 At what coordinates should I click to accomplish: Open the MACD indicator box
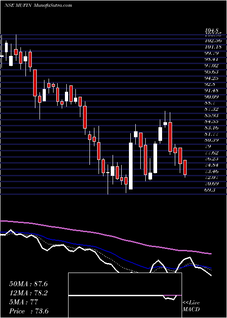coord(125,295)
